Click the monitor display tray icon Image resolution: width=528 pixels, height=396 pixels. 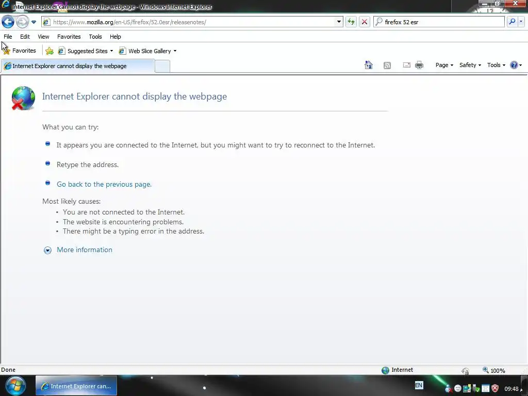point(467,389)
